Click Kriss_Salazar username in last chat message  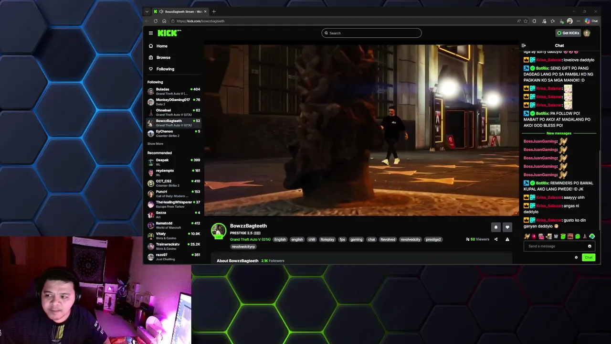point(549,220)
